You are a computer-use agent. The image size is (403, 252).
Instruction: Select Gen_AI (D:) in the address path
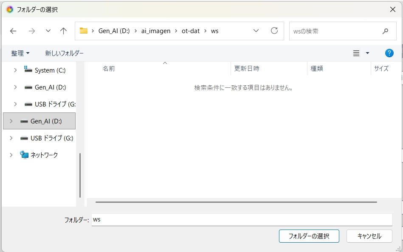[114, 31]
